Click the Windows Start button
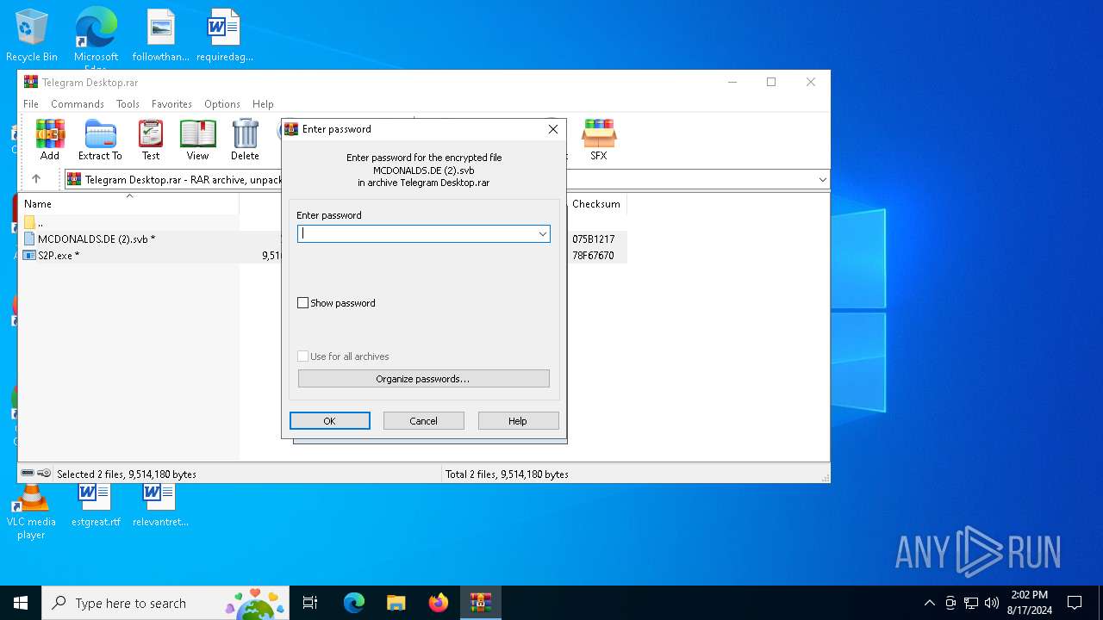This screenshot has height=620, width=1103. [x=21, y=603]
